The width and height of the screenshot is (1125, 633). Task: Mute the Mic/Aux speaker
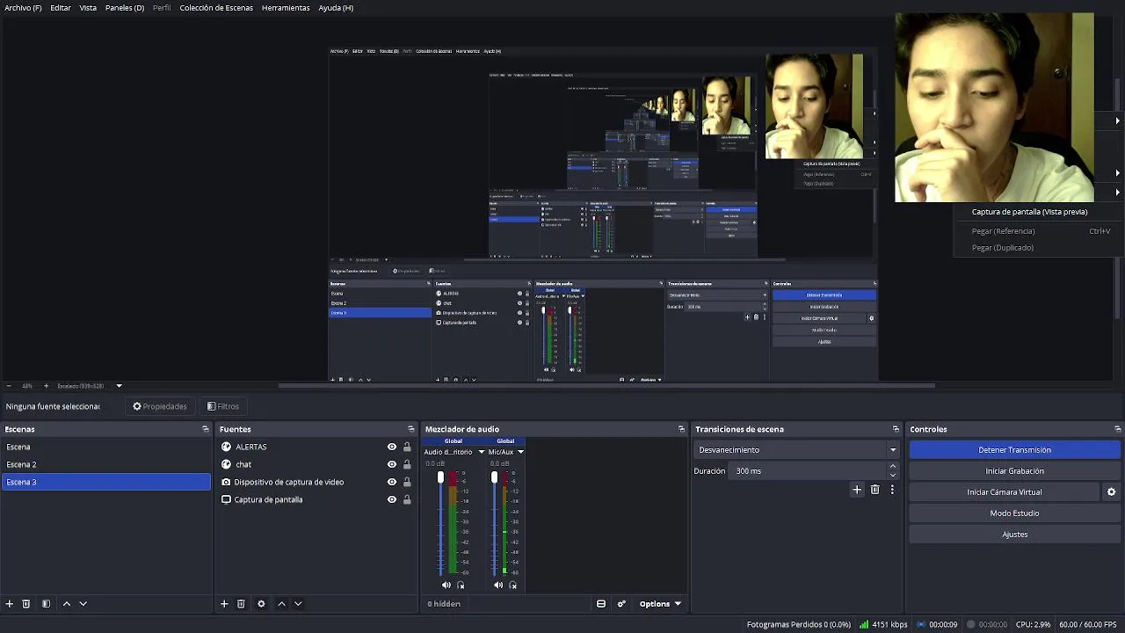pos(498,586)
